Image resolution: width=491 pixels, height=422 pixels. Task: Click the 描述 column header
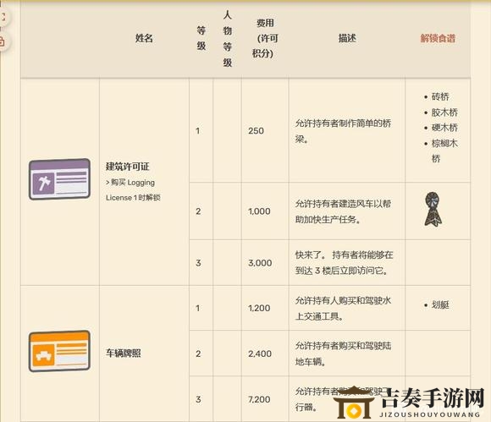click(x=347, y=38)
